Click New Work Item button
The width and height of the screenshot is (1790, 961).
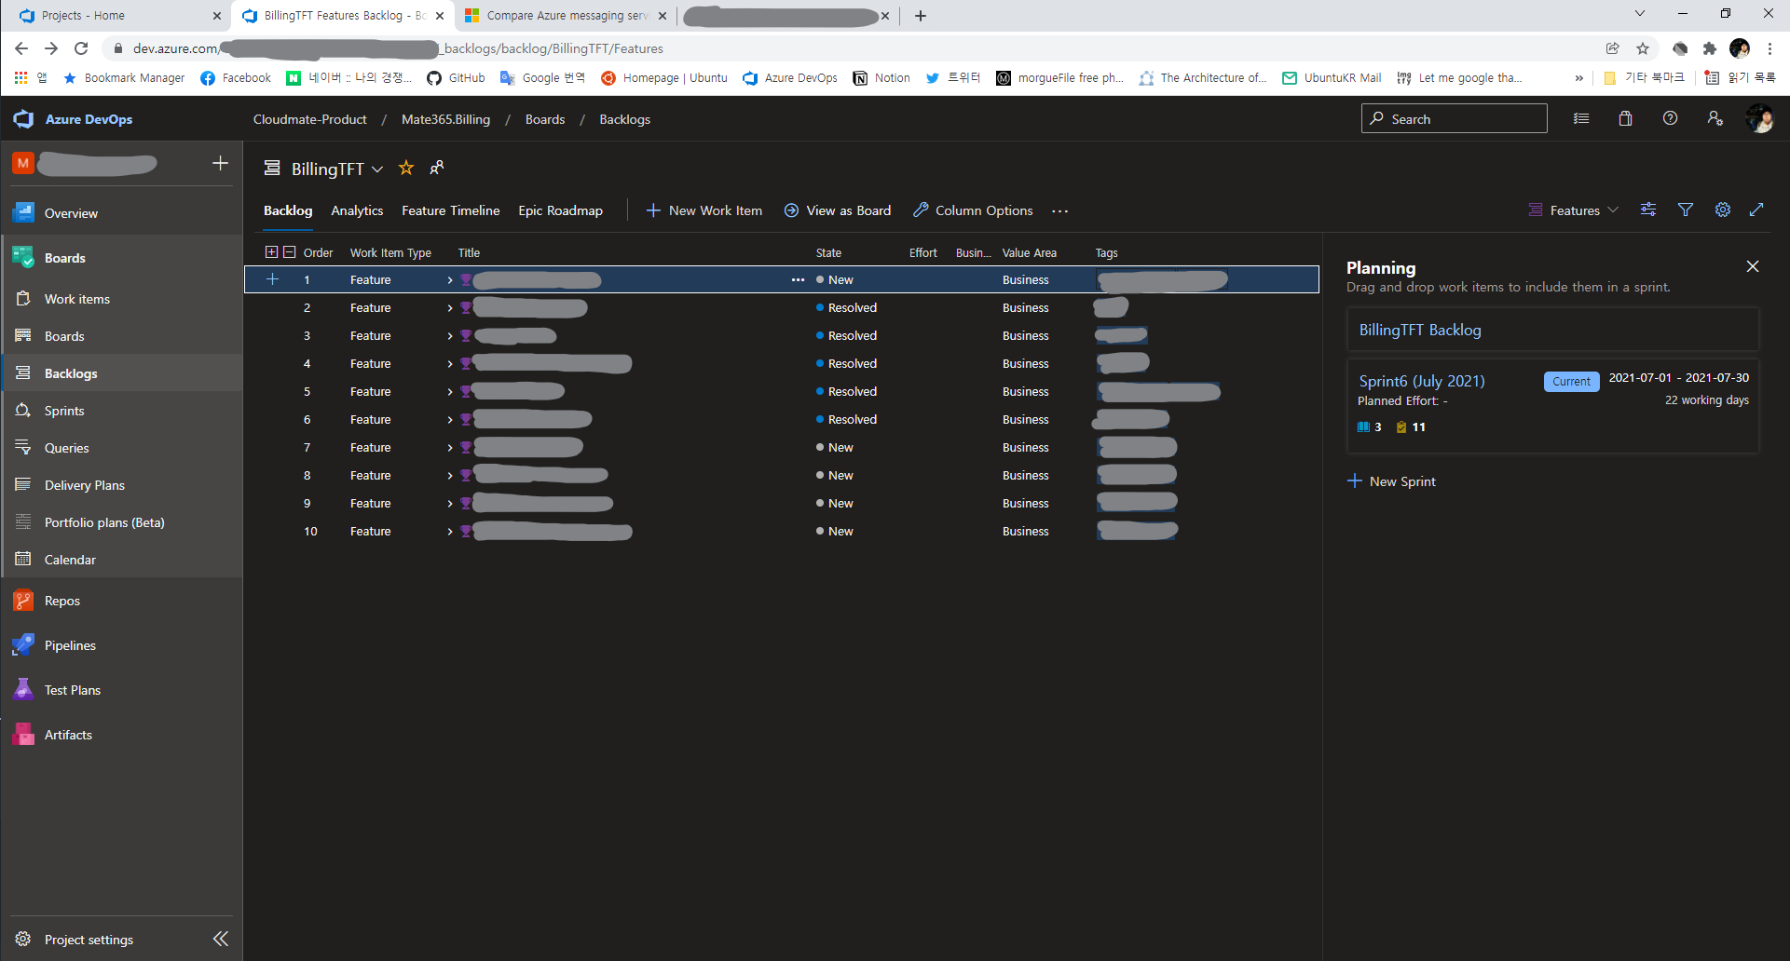704,210
